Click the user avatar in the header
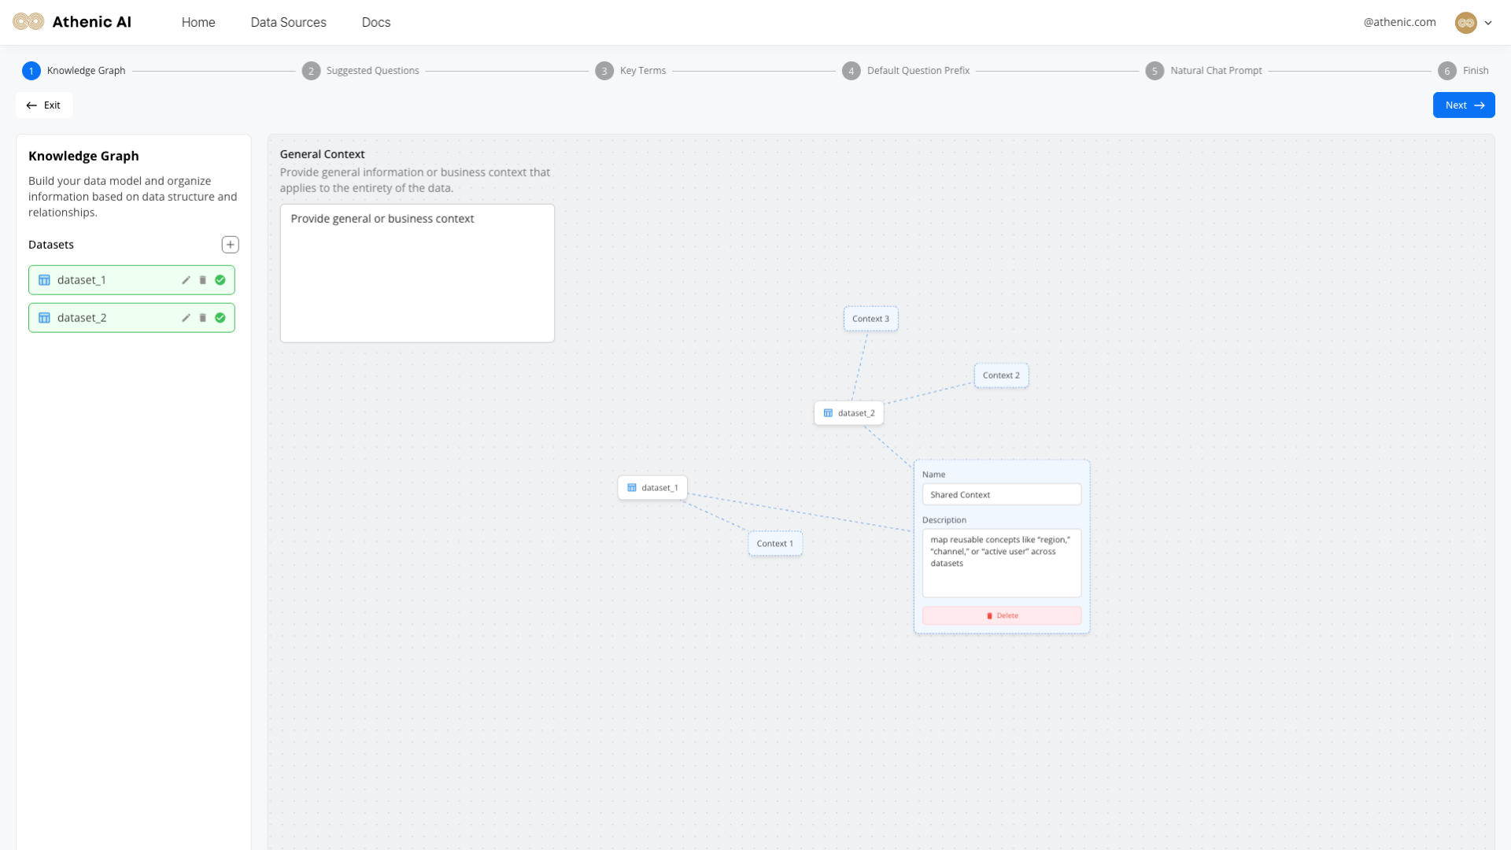Image resolution: width=1511 pixels, height=850 pixels. click(1465, 23)
